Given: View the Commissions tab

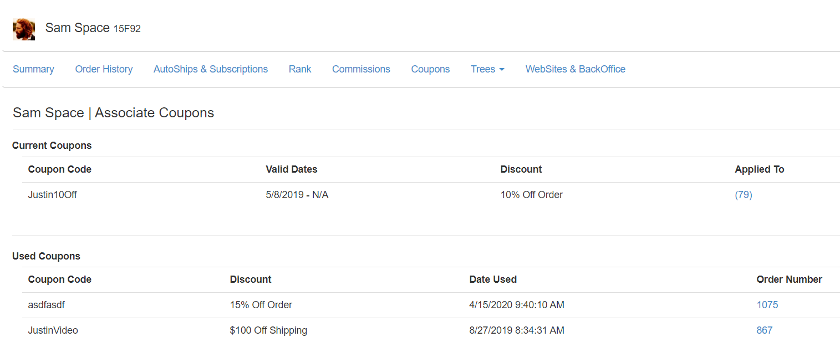Looking at the screenshot, I should coord(361,69).
